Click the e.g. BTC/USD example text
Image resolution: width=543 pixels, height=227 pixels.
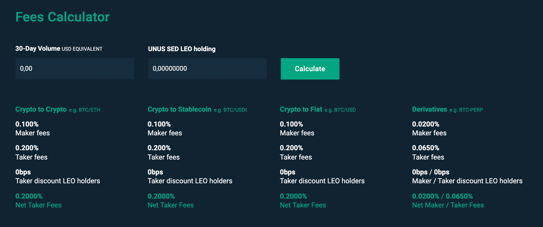point(340,110)
